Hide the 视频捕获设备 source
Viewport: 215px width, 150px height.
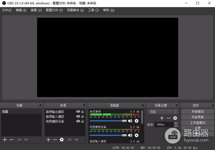(78, 121)
